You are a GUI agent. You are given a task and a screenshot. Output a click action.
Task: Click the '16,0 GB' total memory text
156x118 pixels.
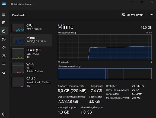point(146,28)
